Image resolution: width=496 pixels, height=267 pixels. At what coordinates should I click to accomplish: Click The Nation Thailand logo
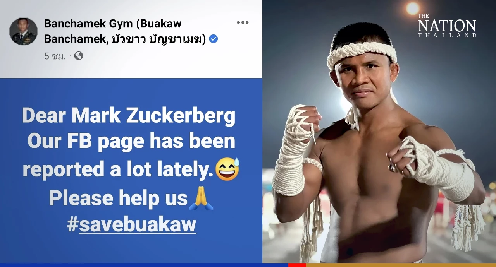[x=447, y=26]
